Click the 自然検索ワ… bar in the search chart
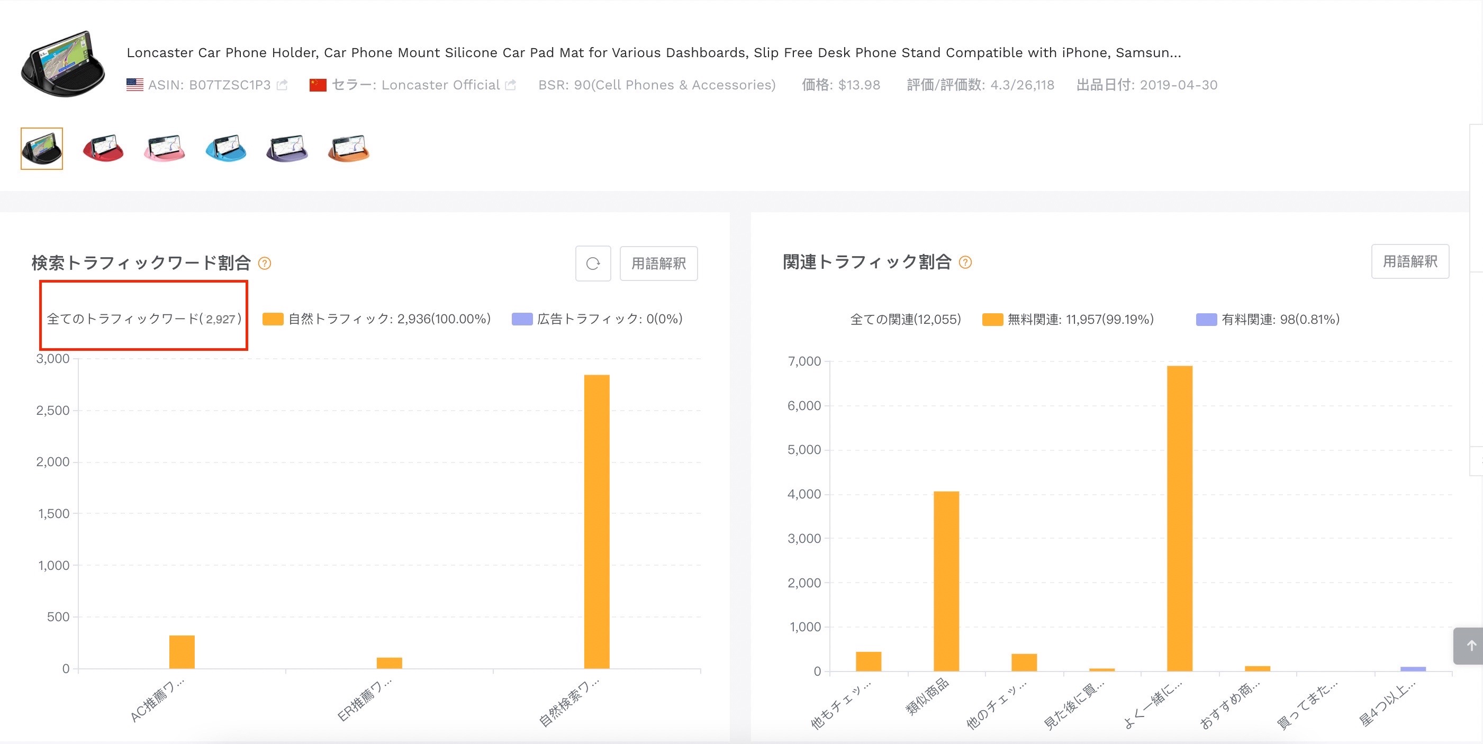Screen dimensions: 1483x744 (596, 521)
